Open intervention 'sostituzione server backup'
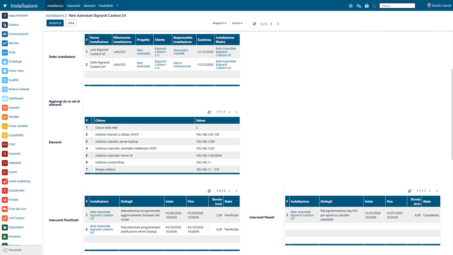 coord(162,229)
